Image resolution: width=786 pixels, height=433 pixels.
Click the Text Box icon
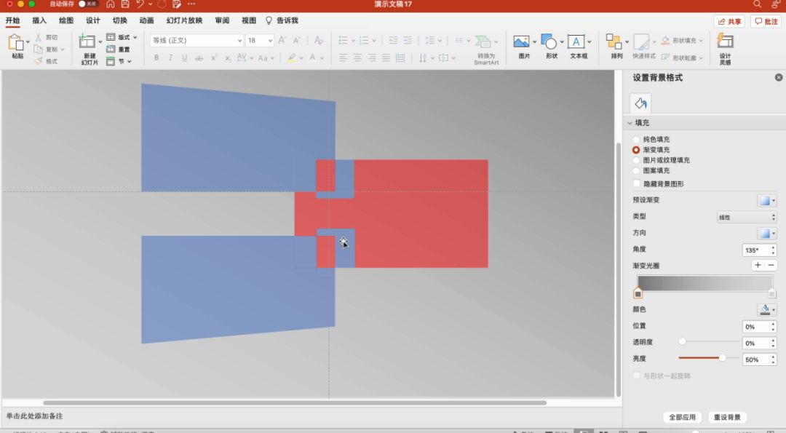[x=576, y=41]
